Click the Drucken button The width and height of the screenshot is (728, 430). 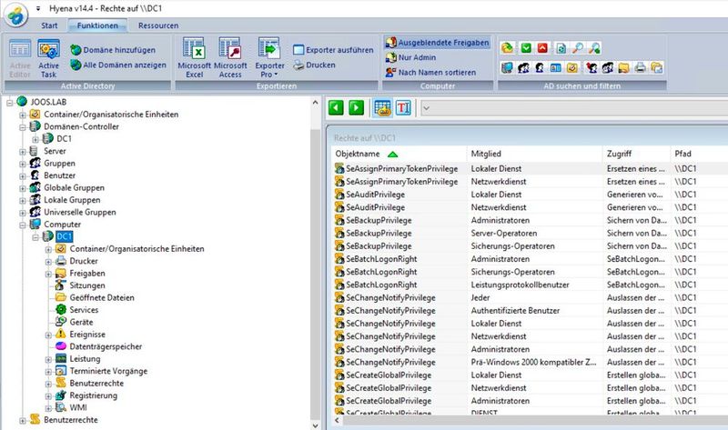[314, 65]
